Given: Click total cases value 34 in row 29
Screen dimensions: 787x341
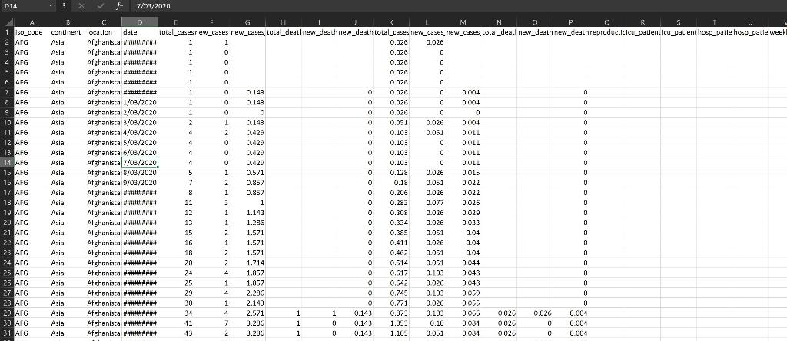Looking at the screenshot, I should tap(176, 313).
